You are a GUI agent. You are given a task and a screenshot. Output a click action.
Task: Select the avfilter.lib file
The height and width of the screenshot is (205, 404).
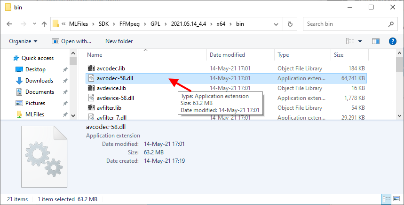point(226,108)
